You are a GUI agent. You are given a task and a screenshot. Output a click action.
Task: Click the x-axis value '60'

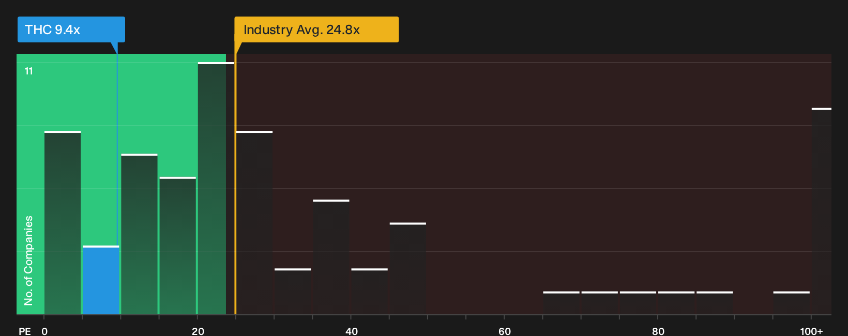pos(505,331)
